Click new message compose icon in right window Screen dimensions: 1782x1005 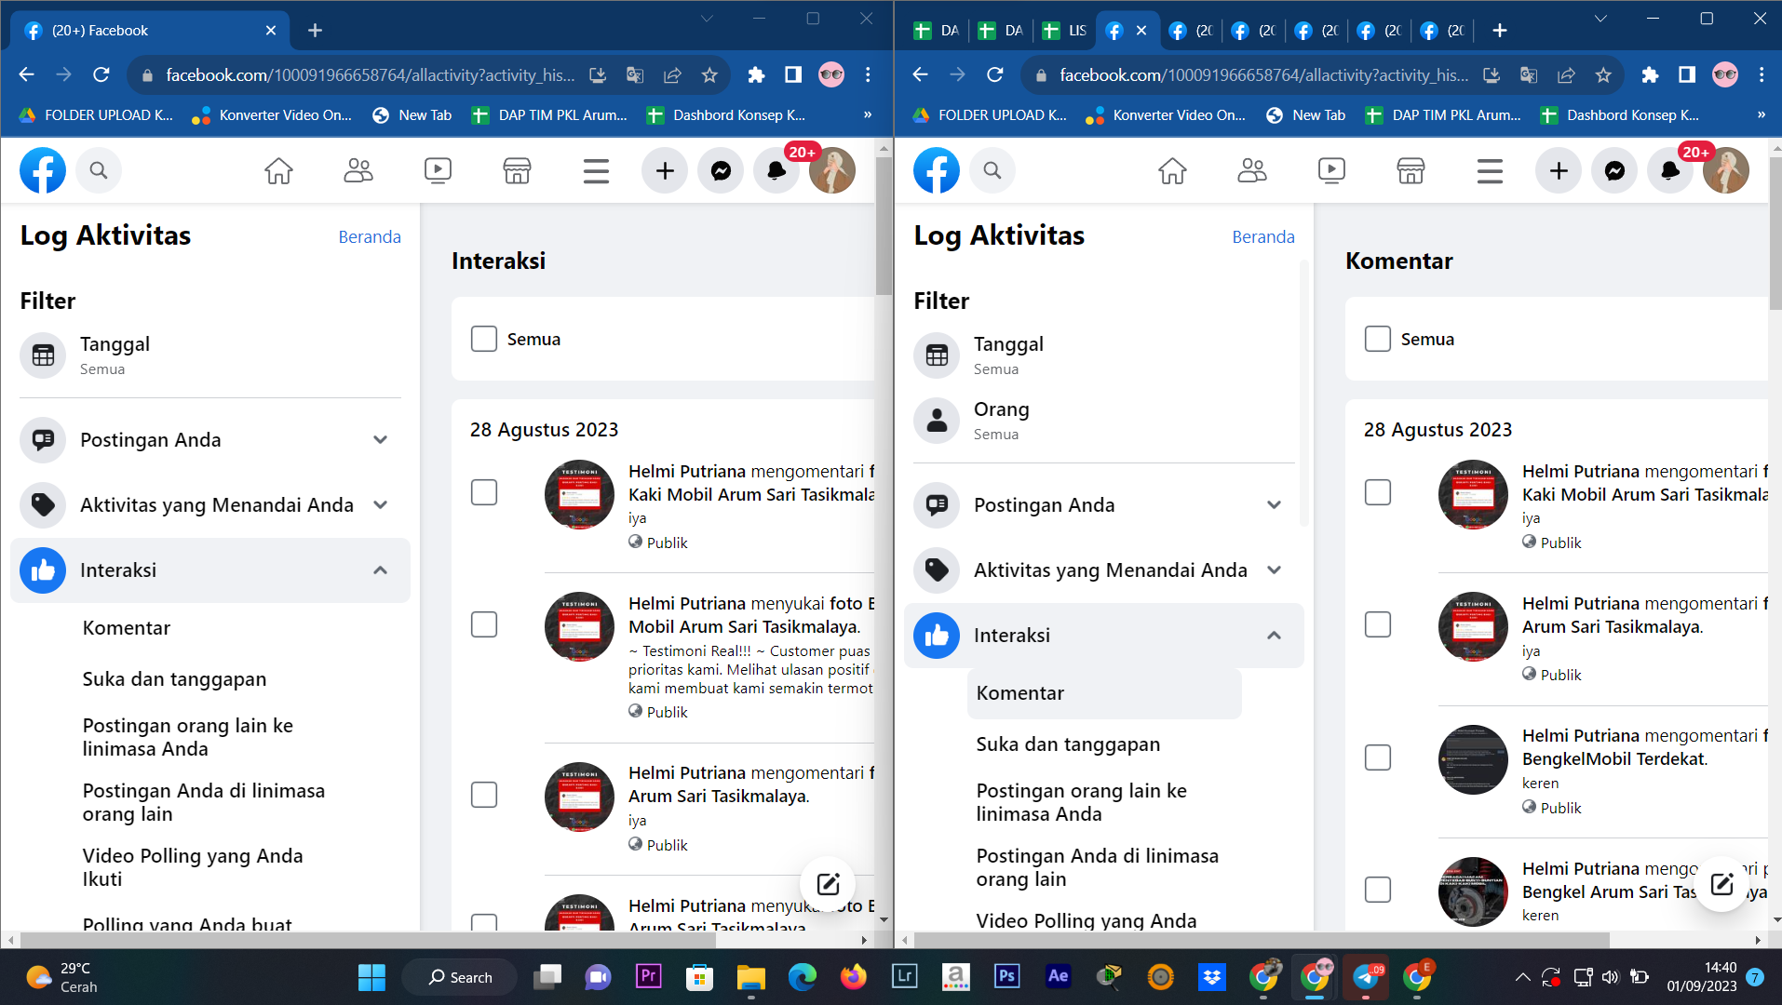pyautogui.click(x=1721, y=883)
